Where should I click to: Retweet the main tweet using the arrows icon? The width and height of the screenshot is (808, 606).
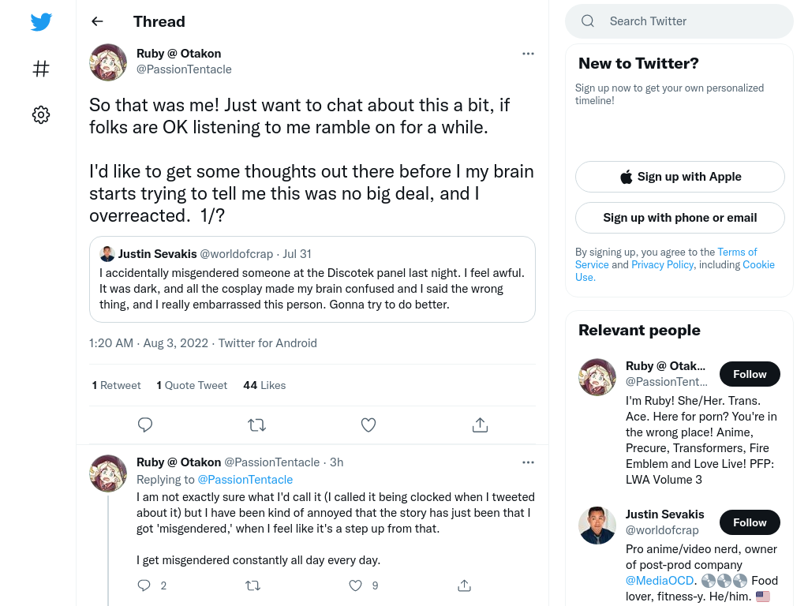[256, 425]
